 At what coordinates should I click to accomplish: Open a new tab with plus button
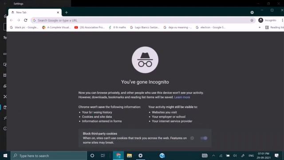point(66,12)
